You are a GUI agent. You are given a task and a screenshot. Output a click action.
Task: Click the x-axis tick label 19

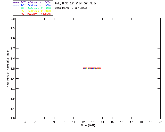pyautogui.click(x=151, y=122)
